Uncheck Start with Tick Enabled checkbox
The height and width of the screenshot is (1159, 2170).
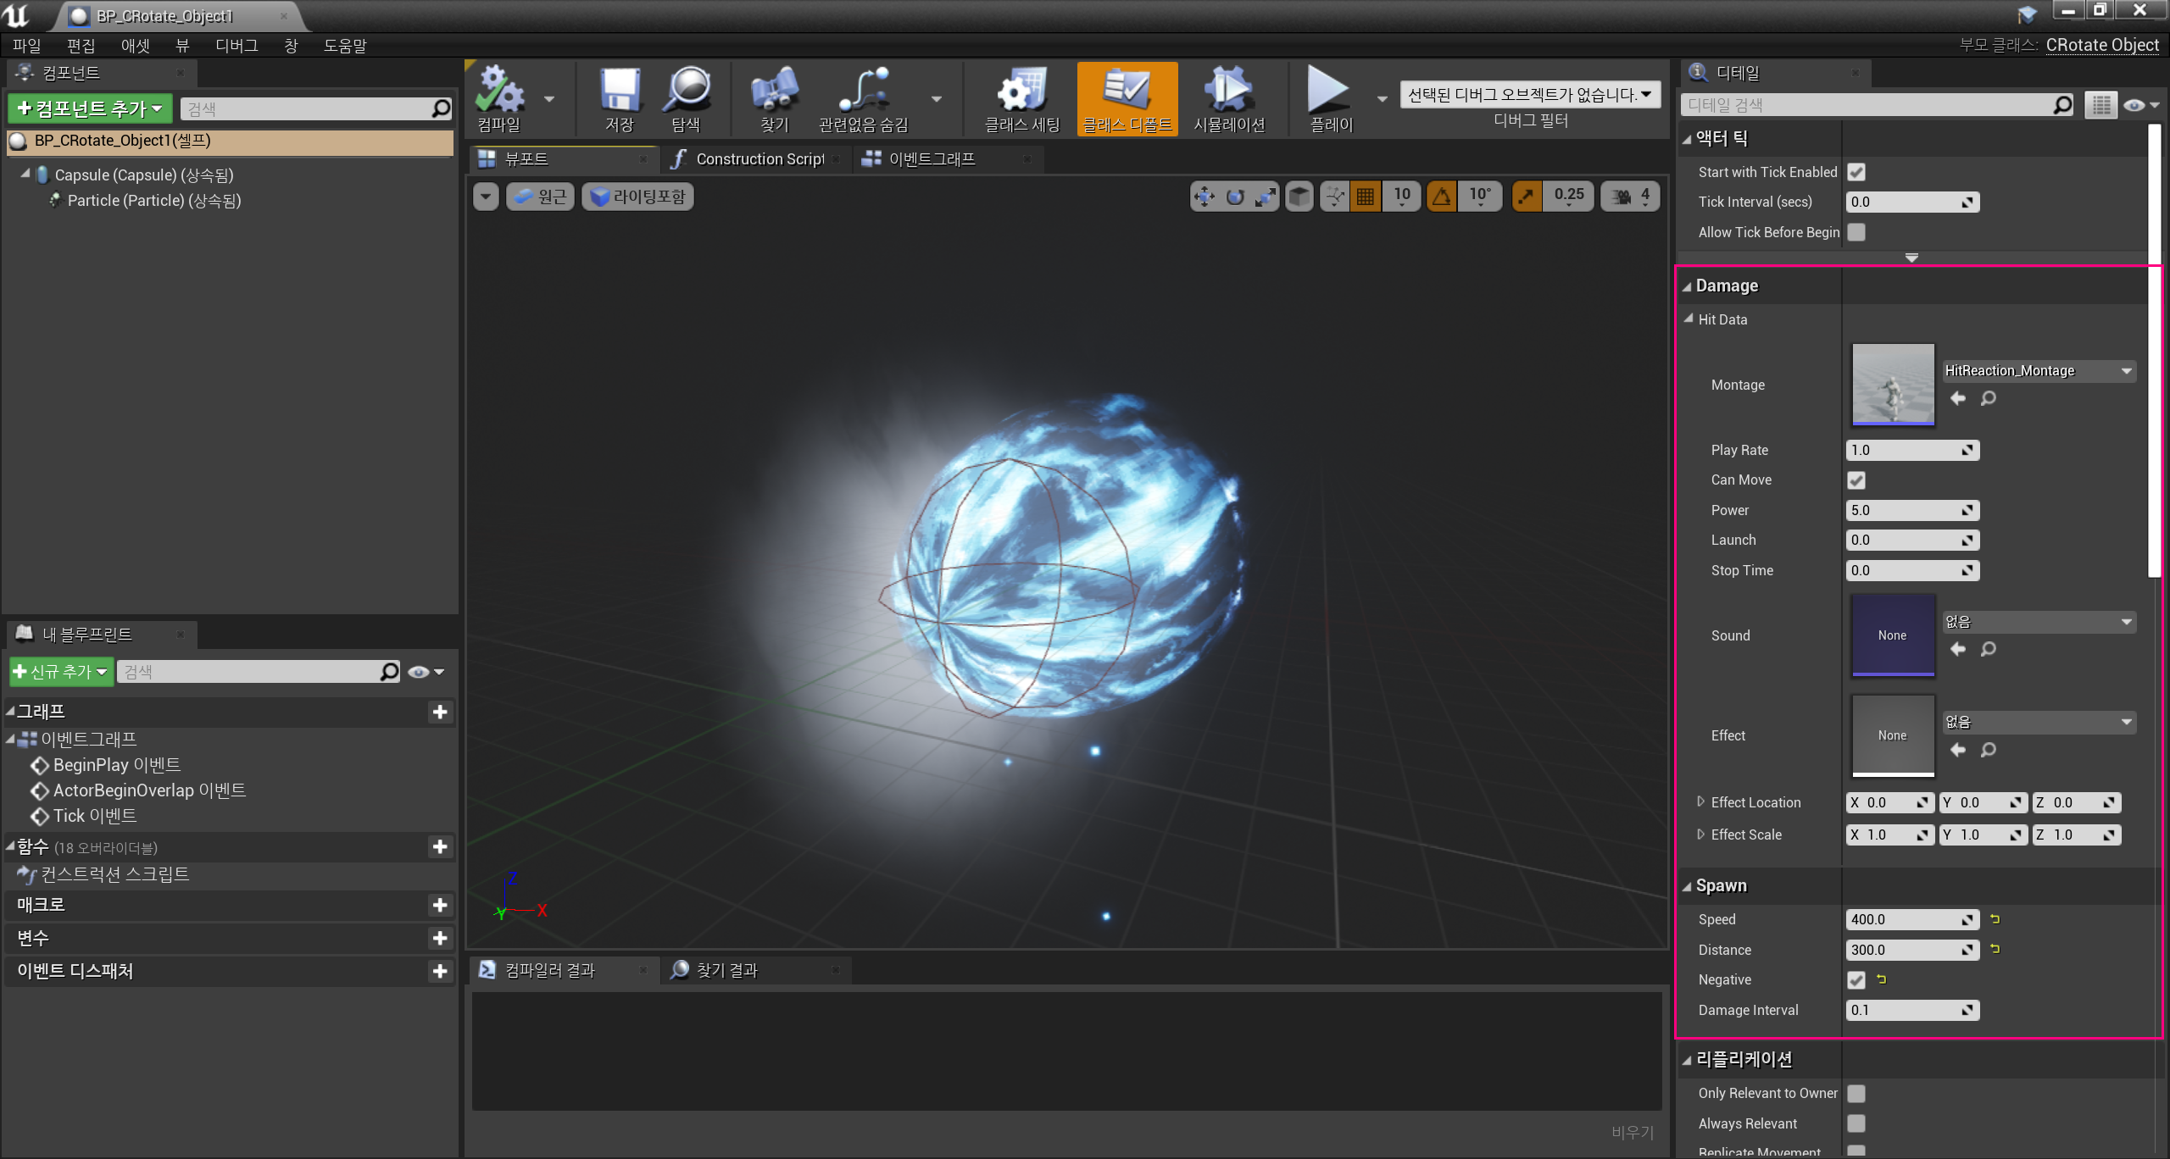pyautogui.click(x=1856, y=172)
